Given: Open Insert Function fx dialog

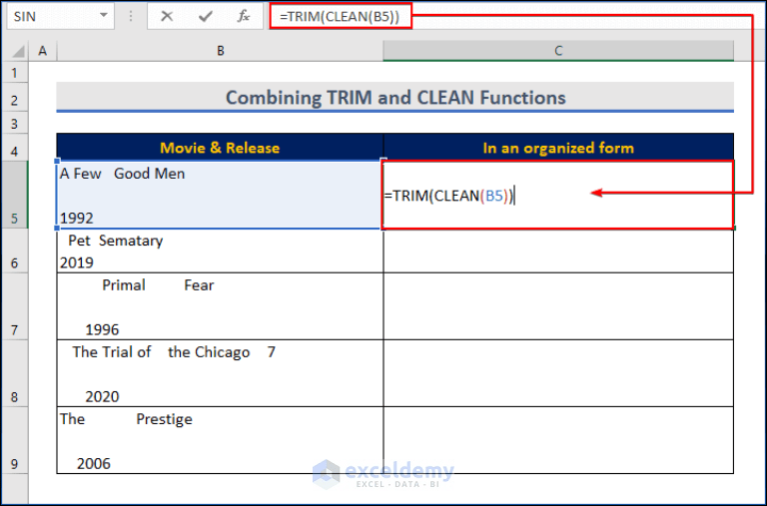Looking at the screenshot, I should [x=243, y=16].
